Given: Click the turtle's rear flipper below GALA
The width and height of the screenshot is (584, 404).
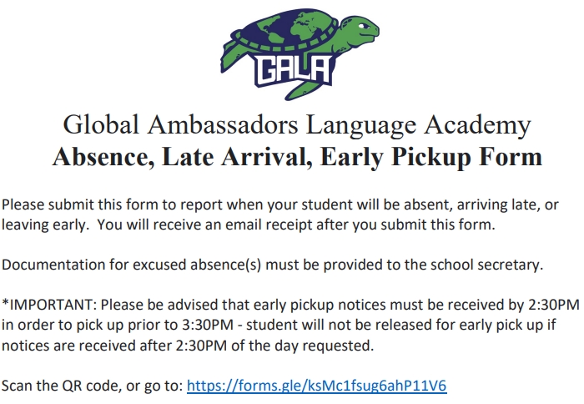Looking at the screenshot, I should (x=304, y=90).
